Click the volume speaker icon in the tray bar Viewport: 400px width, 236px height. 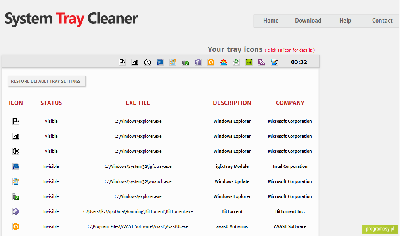click(x=147, y=62)
